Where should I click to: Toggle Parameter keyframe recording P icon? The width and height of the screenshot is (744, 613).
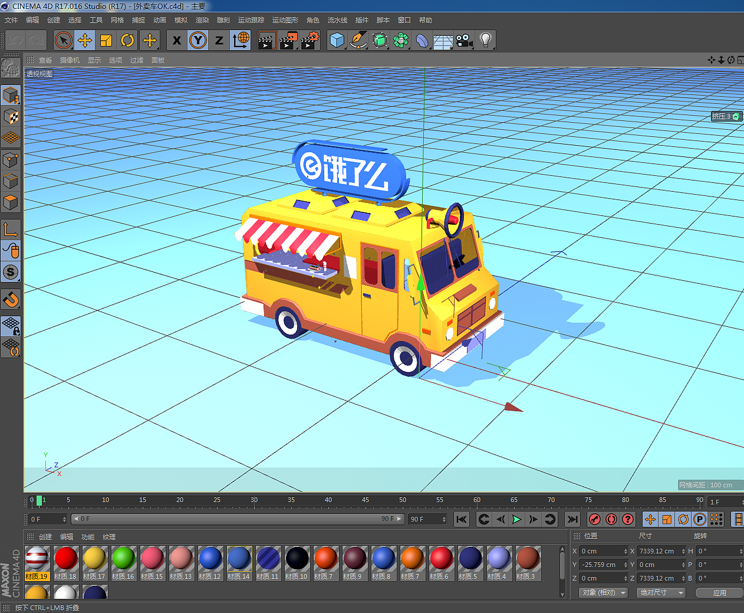[x=700, y=519]
